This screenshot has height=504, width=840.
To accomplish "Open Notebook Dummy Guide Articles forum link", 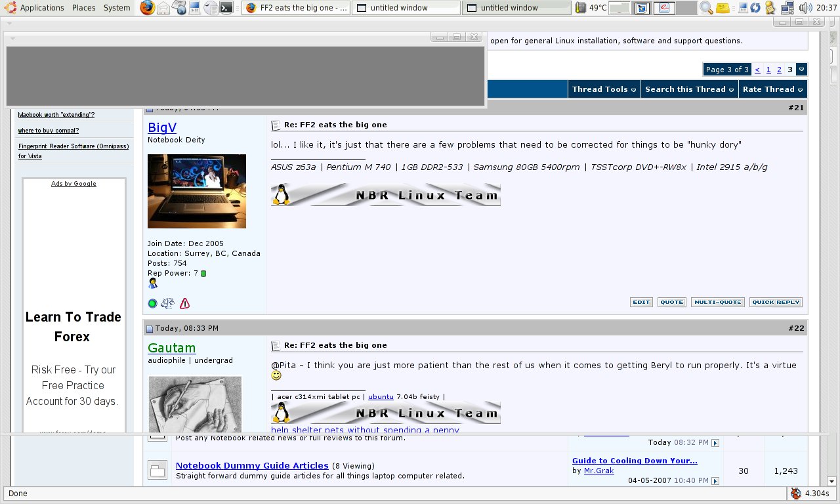I will coord(252,465).
